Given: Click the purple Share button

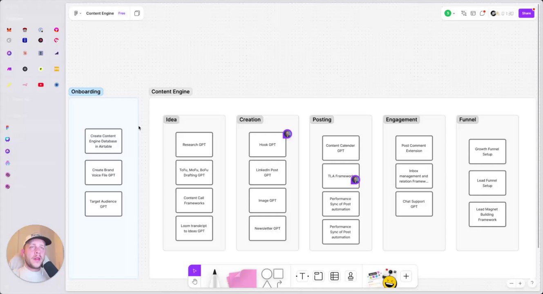Looking at the screenshot, I should pyautogui.click(x=526, y=13).
